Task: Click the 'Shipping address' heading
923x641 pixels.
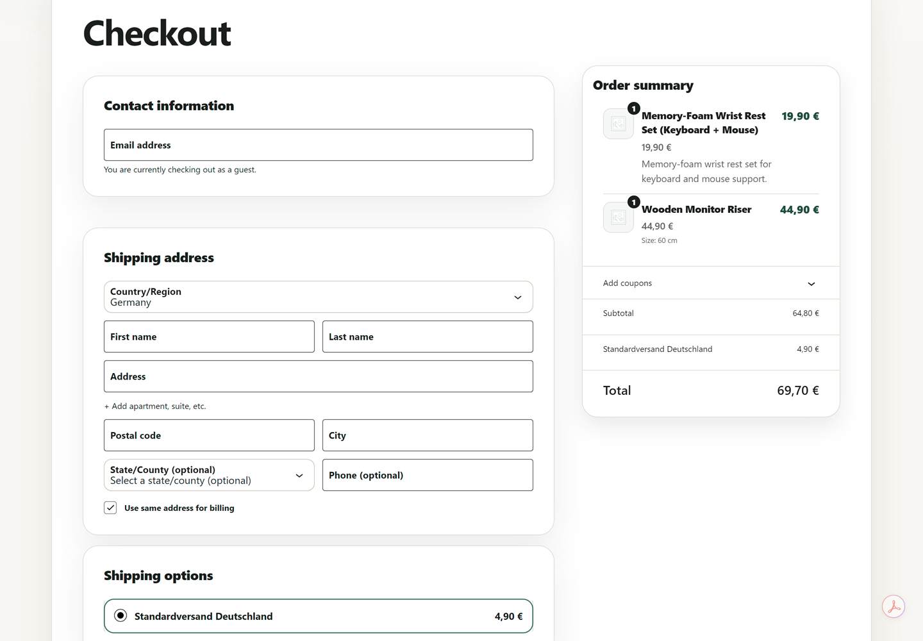Action: [x=159, y=258]
